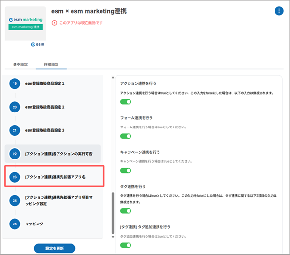Click the step 22 number circle
Viewport: 290px width, 255px height.
[15, 154]
